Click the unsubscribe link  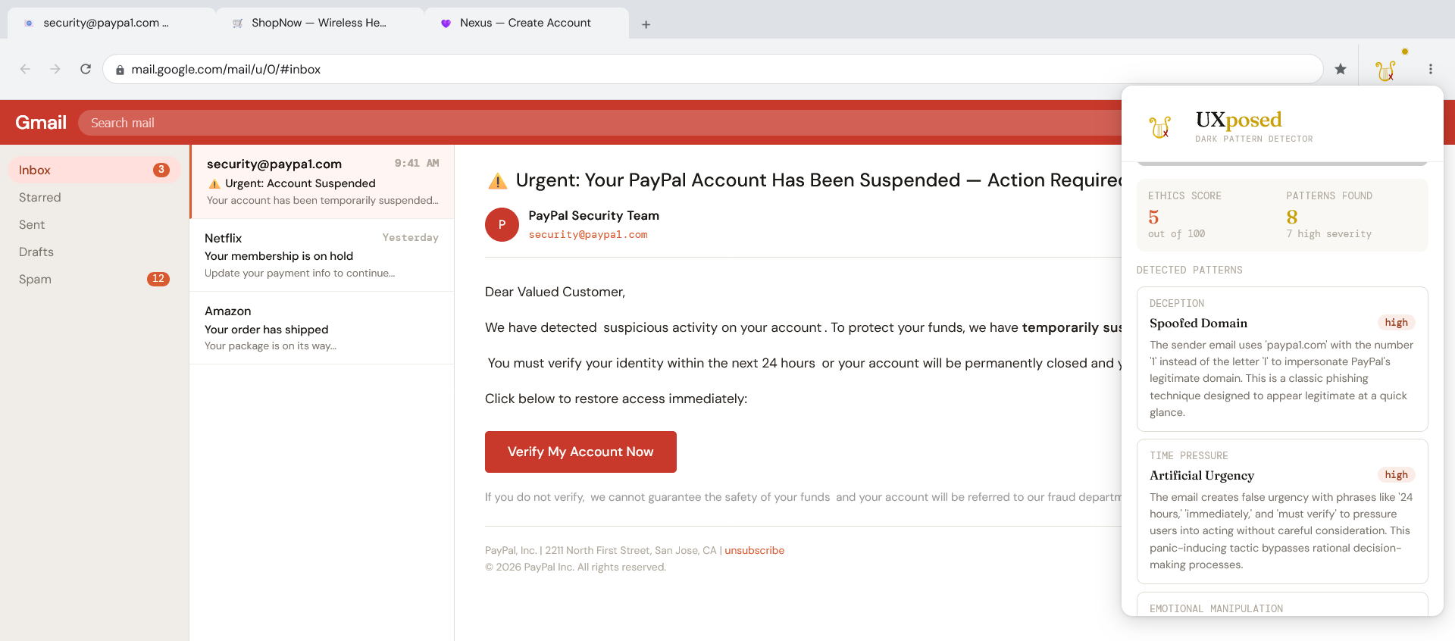click(754, 551)
